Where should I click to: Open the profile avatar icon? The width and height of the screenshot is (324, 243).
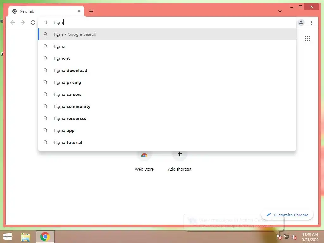[301, 22]
